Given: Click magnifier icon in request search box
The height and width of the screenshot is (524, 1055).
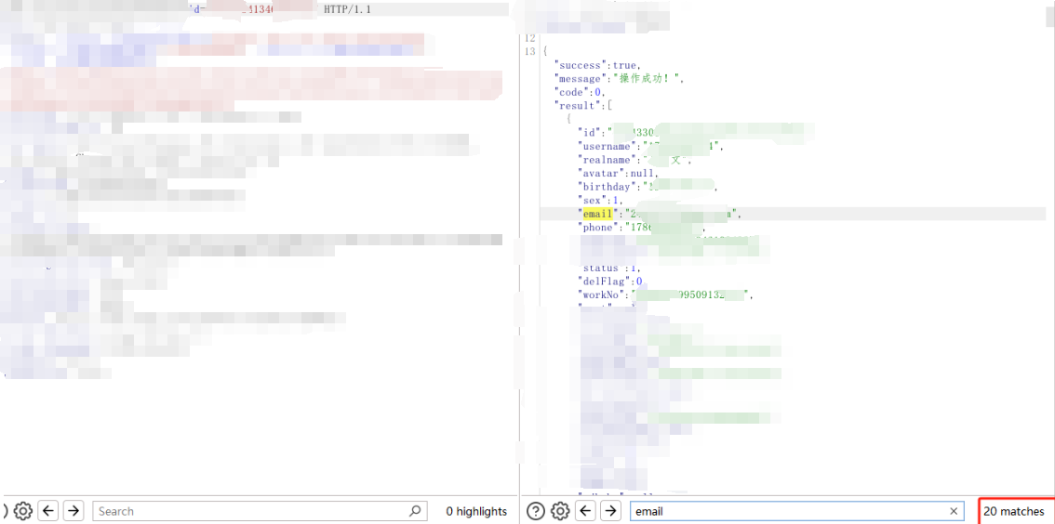Looking at the screenshot, I should pyautogui.click(x=415, y=511).
